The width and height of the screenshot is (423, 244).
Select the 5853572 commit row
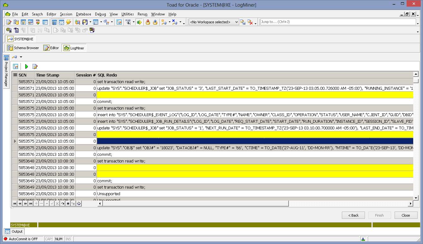212,101
